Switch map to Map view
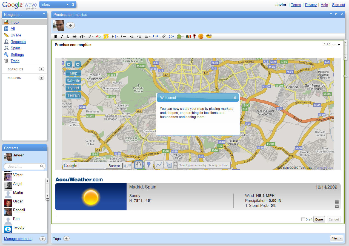Image resolution: width=349 pixels, height=246 pixels. [73, 73]
